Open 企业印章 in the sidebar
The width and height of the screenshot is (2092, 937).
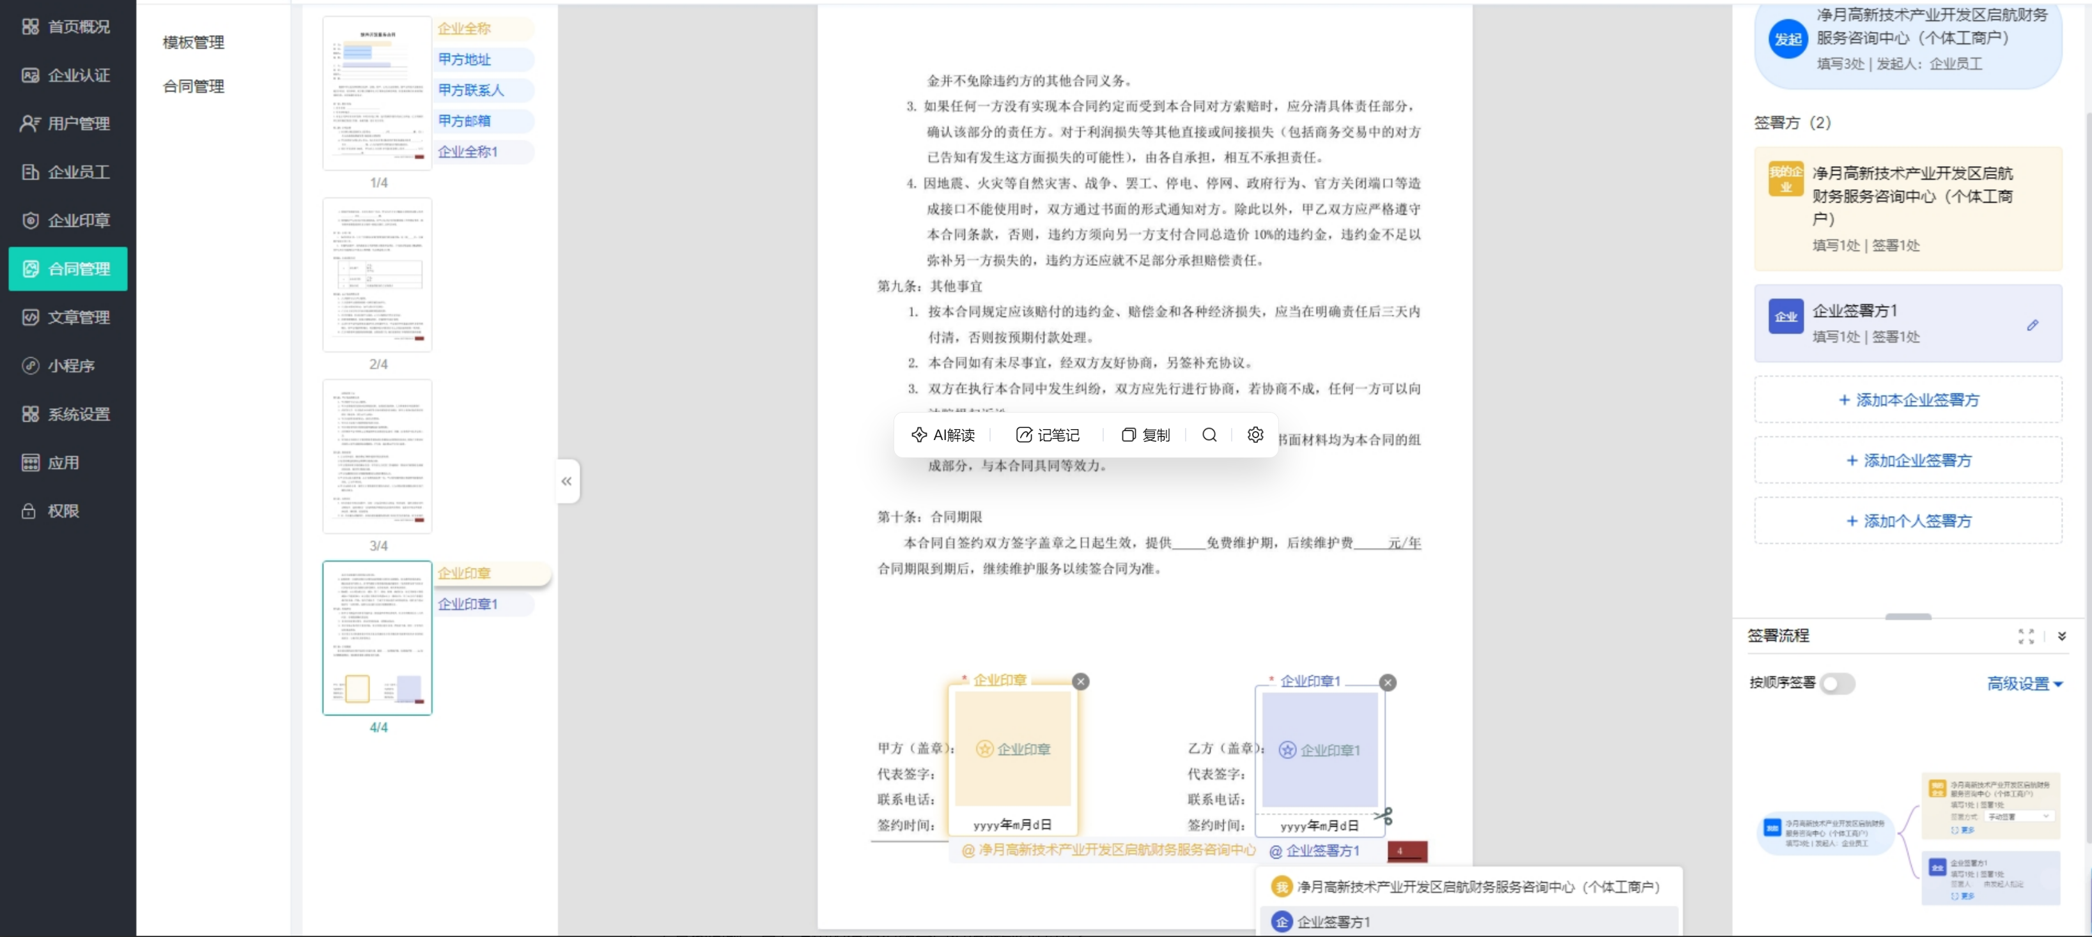pyautogui.click(x=67, y=220)
